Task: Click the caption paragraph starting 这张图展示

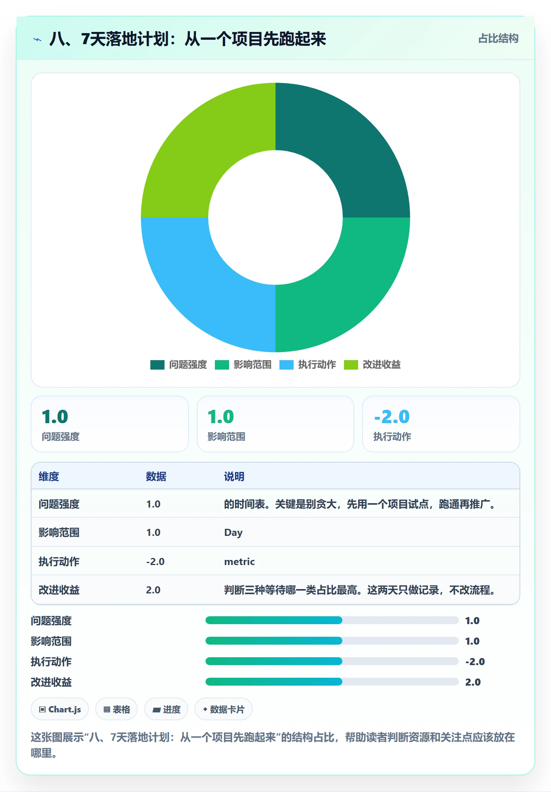Action: 273,745
